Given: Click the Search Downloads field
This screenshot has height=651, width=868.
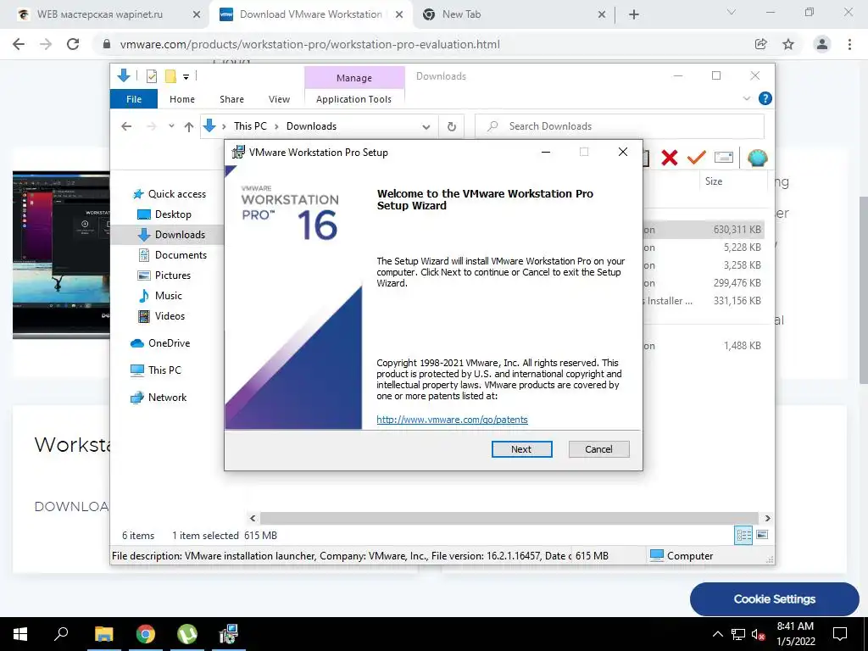Looking at the screenshot, I should 620,126.
